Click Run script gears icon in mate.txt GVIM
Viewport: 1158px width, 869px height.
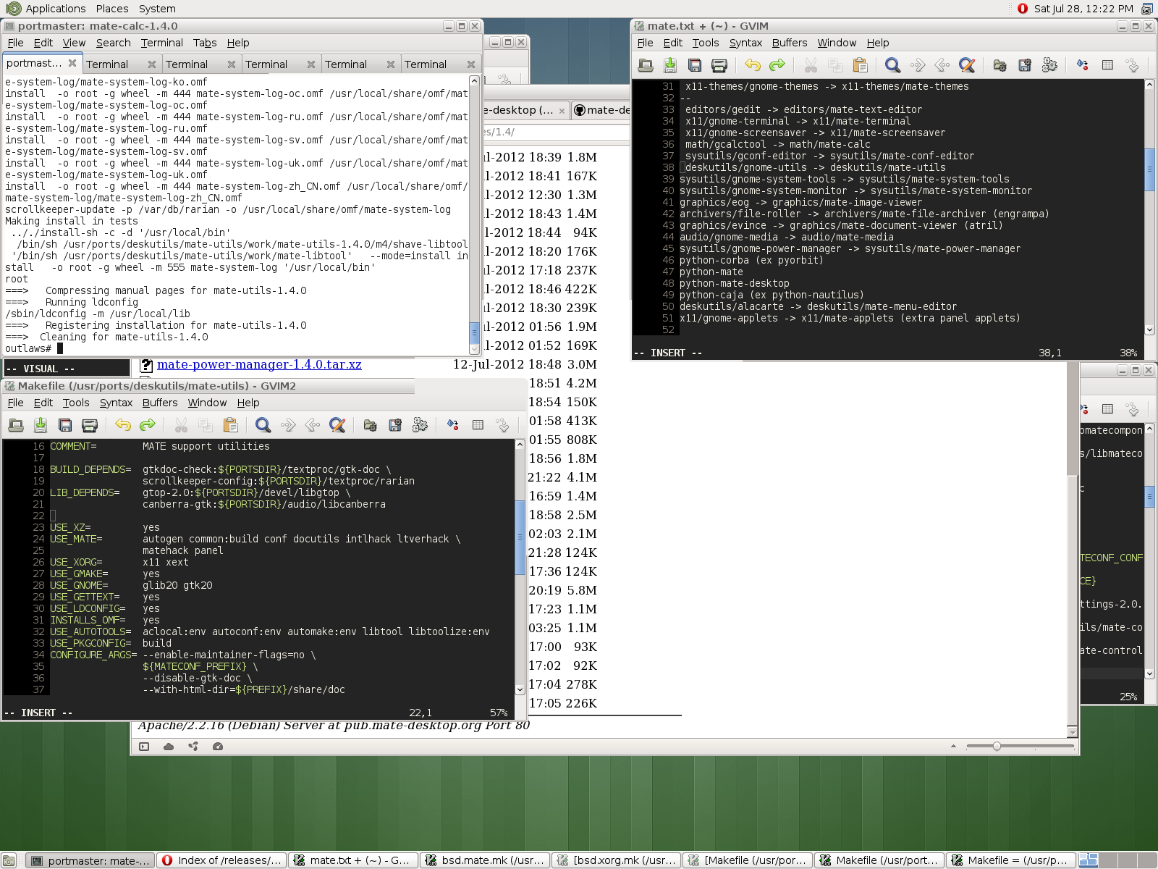1049,65
